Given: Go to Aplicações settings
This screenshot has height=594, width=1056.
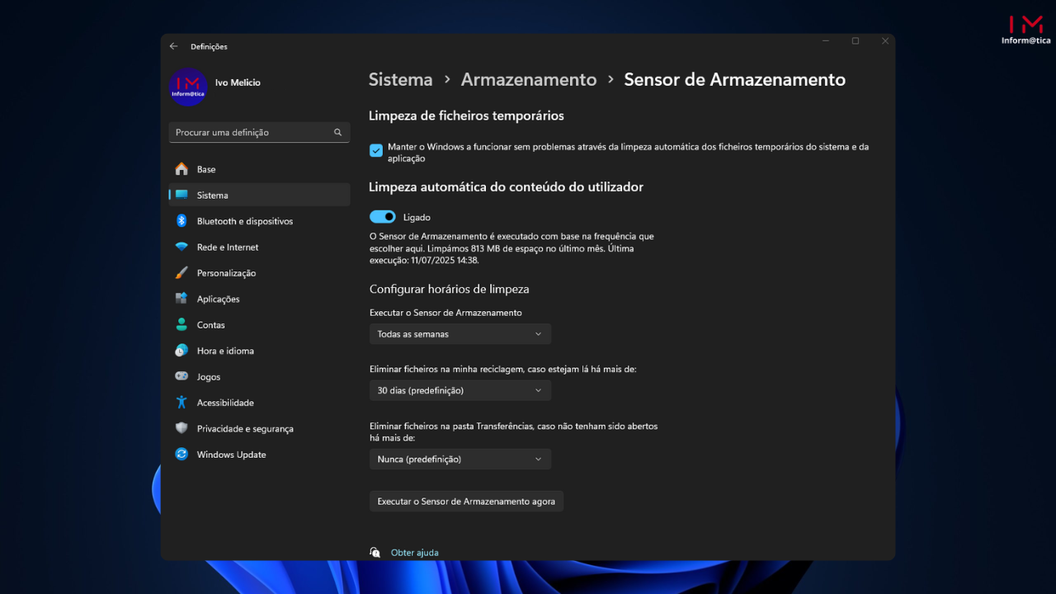Looking at the screenshot, I should (x=259, y=299).
